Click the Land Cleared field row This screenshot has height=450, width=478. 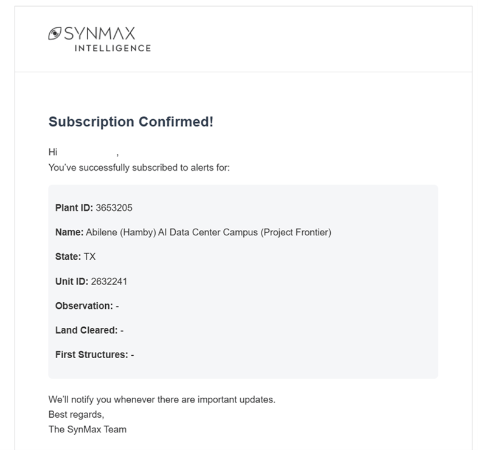pyautogui.click(x=89, y=330)
